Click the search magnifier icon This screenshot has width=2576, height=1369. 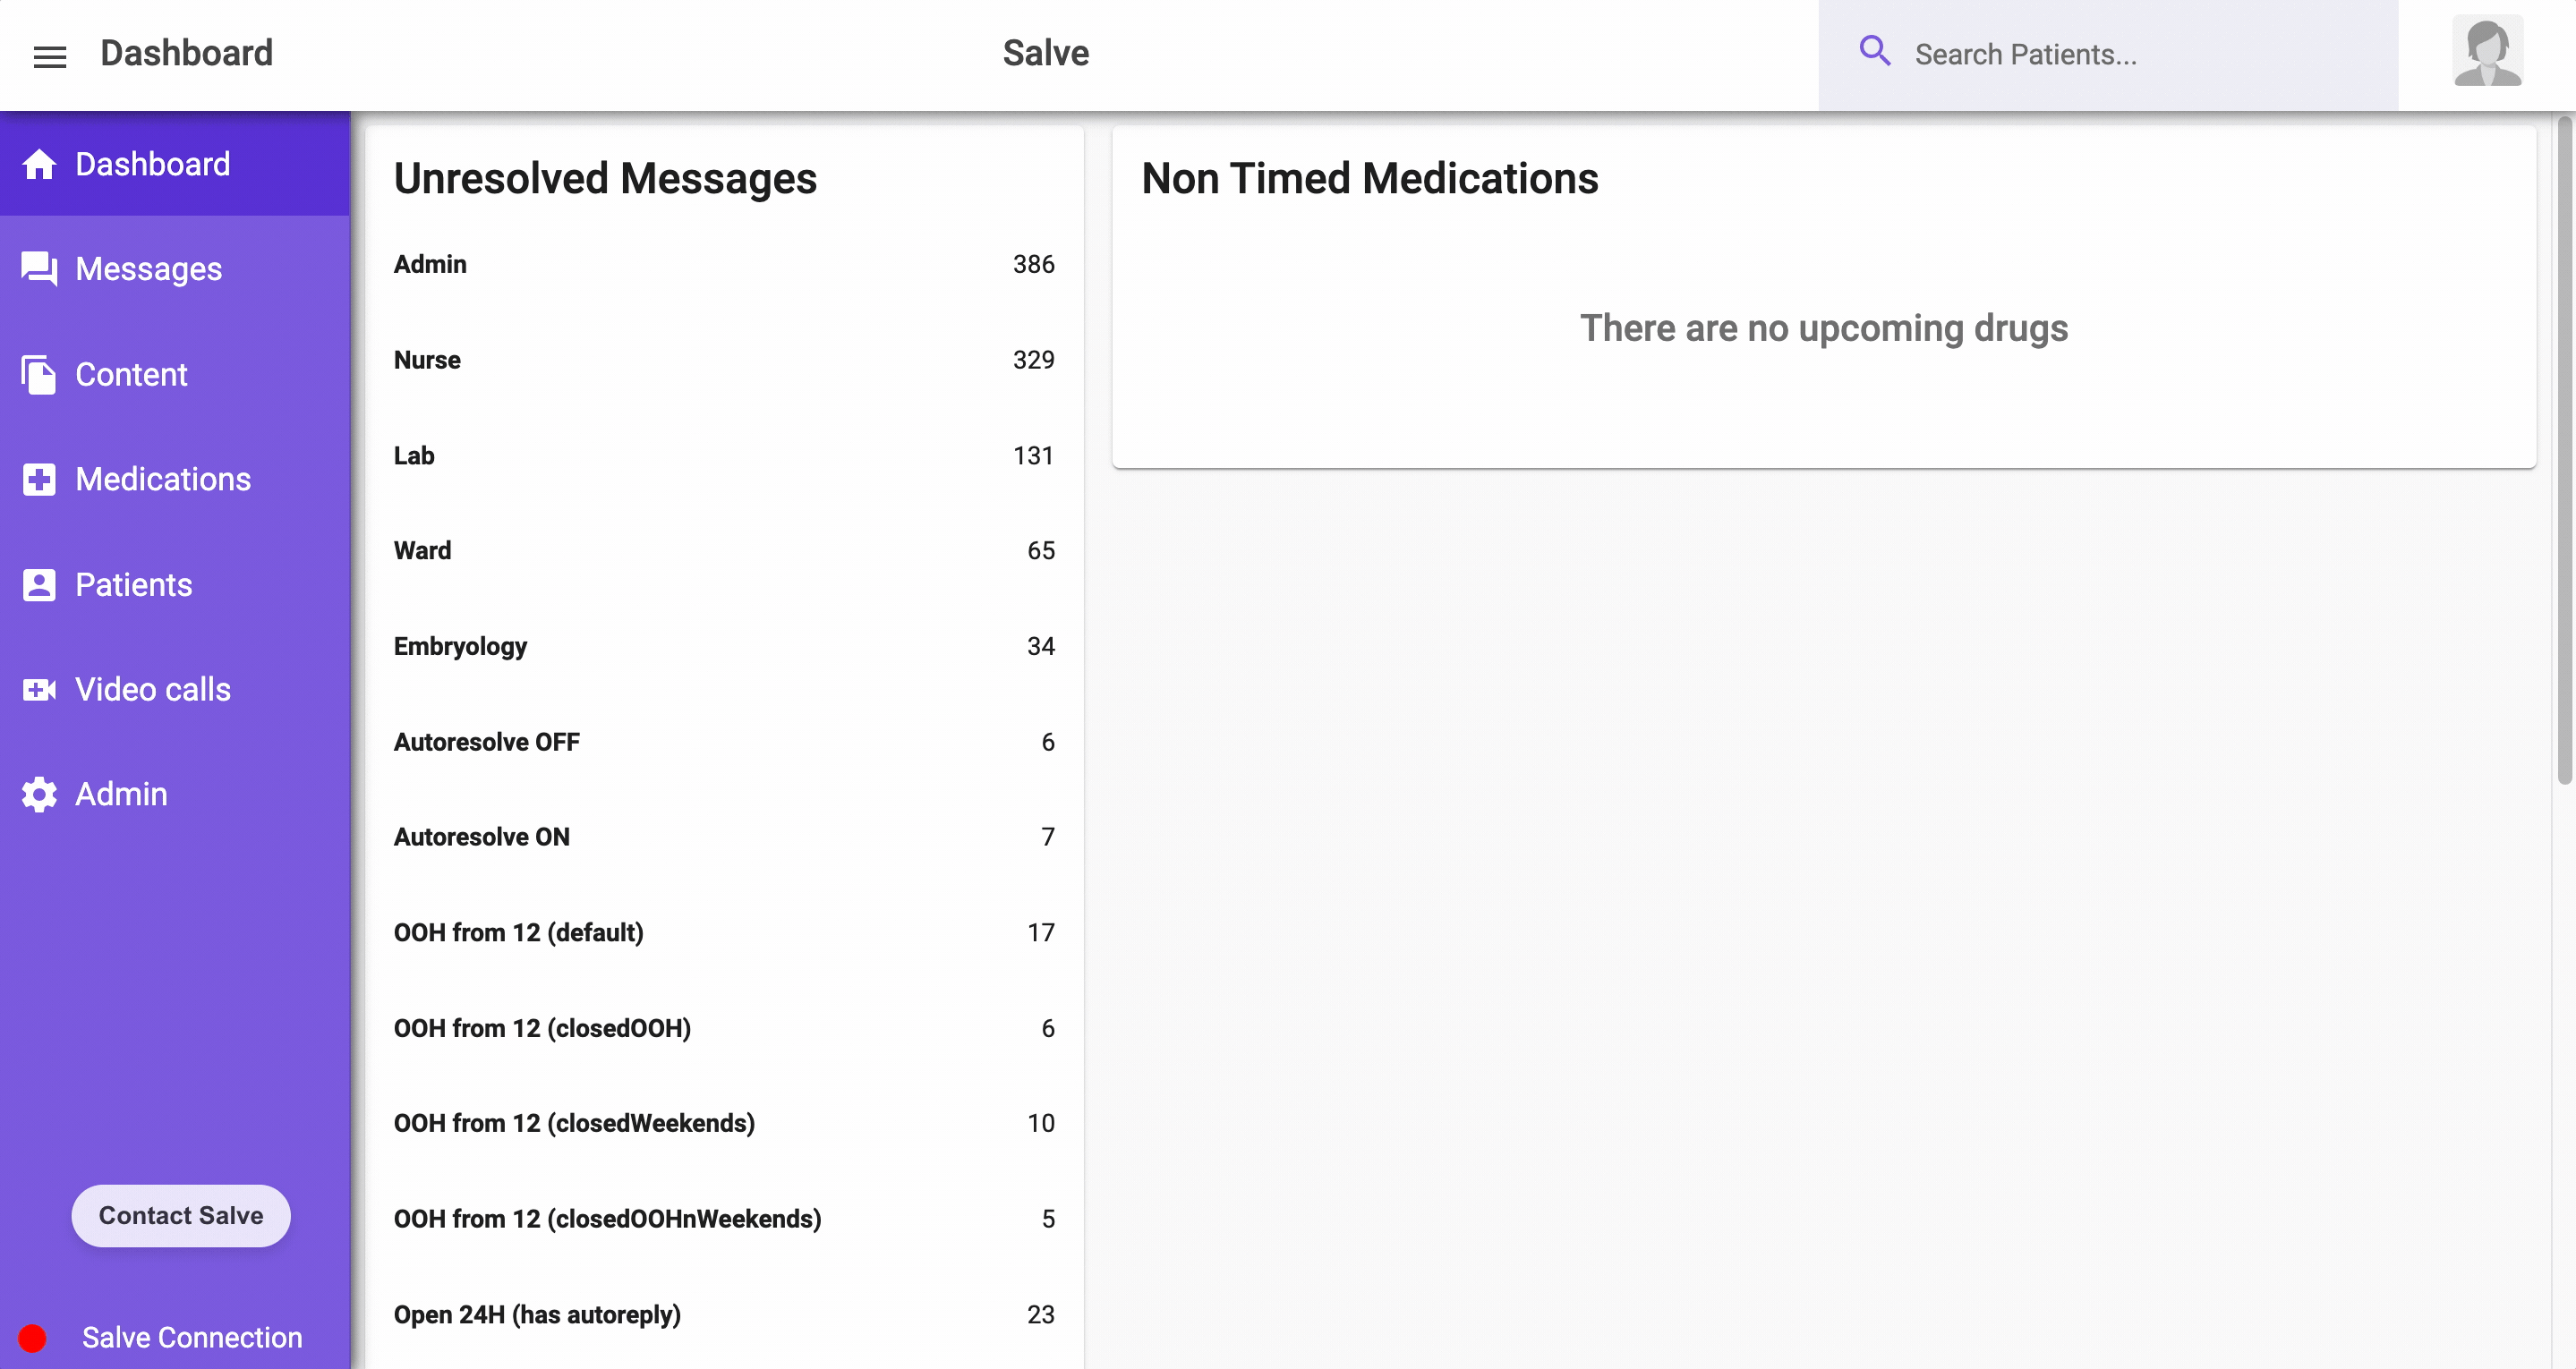[x=1874, y=52]
